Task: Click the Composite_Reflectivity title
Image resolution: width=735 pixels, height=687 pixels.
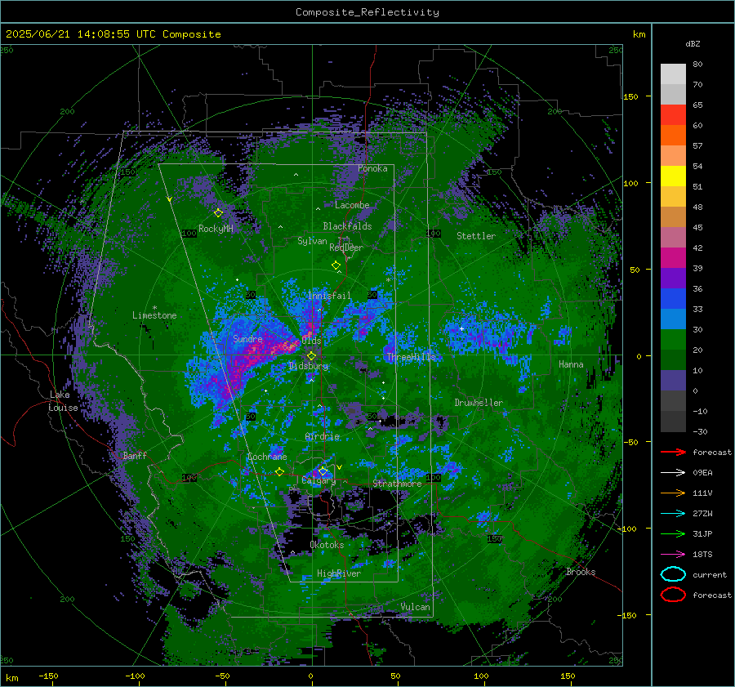Action: 367,12
